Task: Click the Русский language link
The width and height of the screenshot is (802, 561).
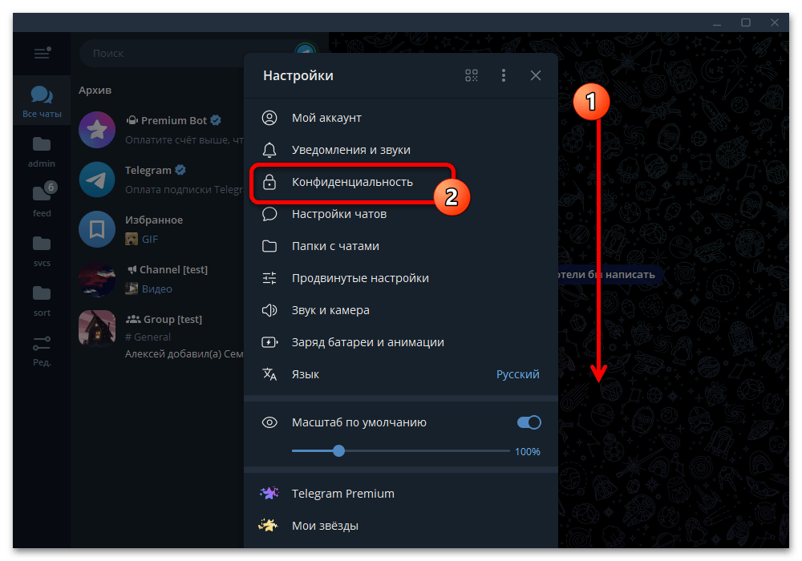Action: coord(517,374)
